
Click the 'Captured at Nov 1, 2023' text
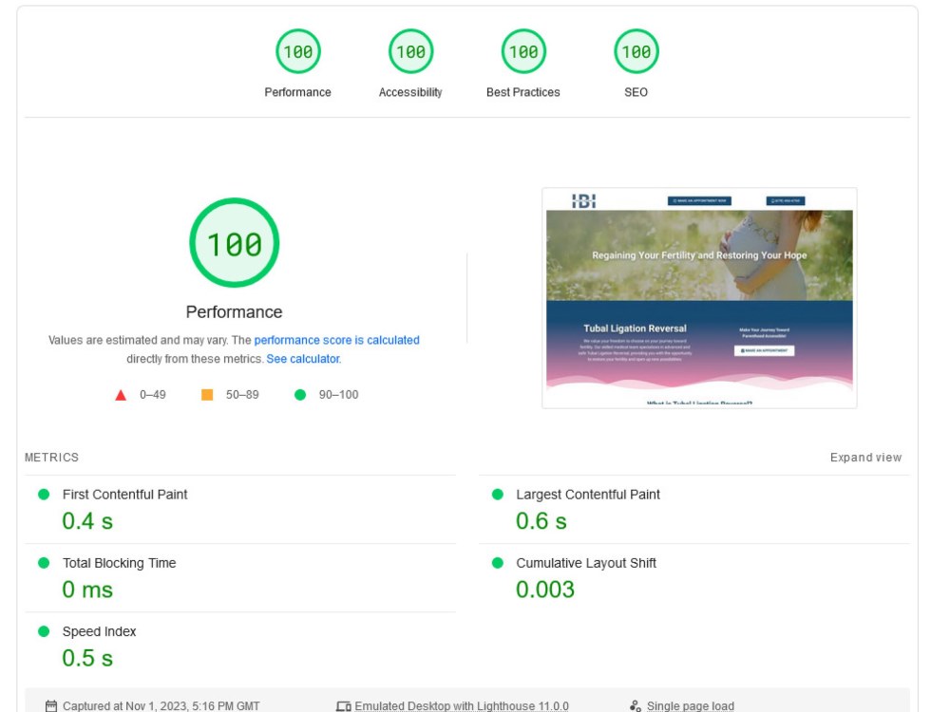coord(161,706)
